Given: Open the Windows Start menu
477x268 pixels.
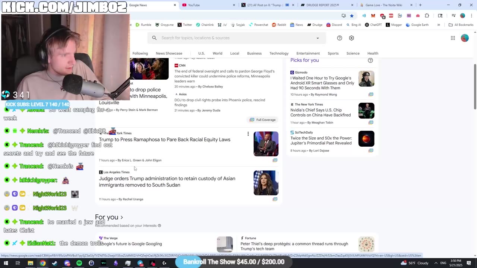Looking at the screenshot, I should coord(6,263).
